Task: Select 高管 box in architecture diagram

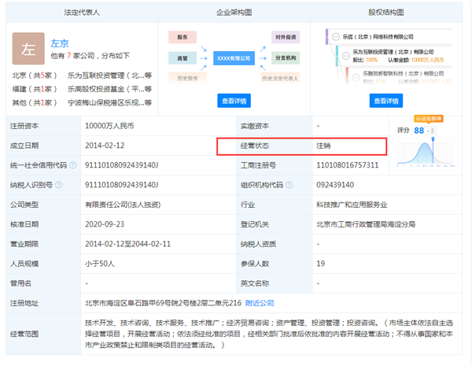Action: 183,58
